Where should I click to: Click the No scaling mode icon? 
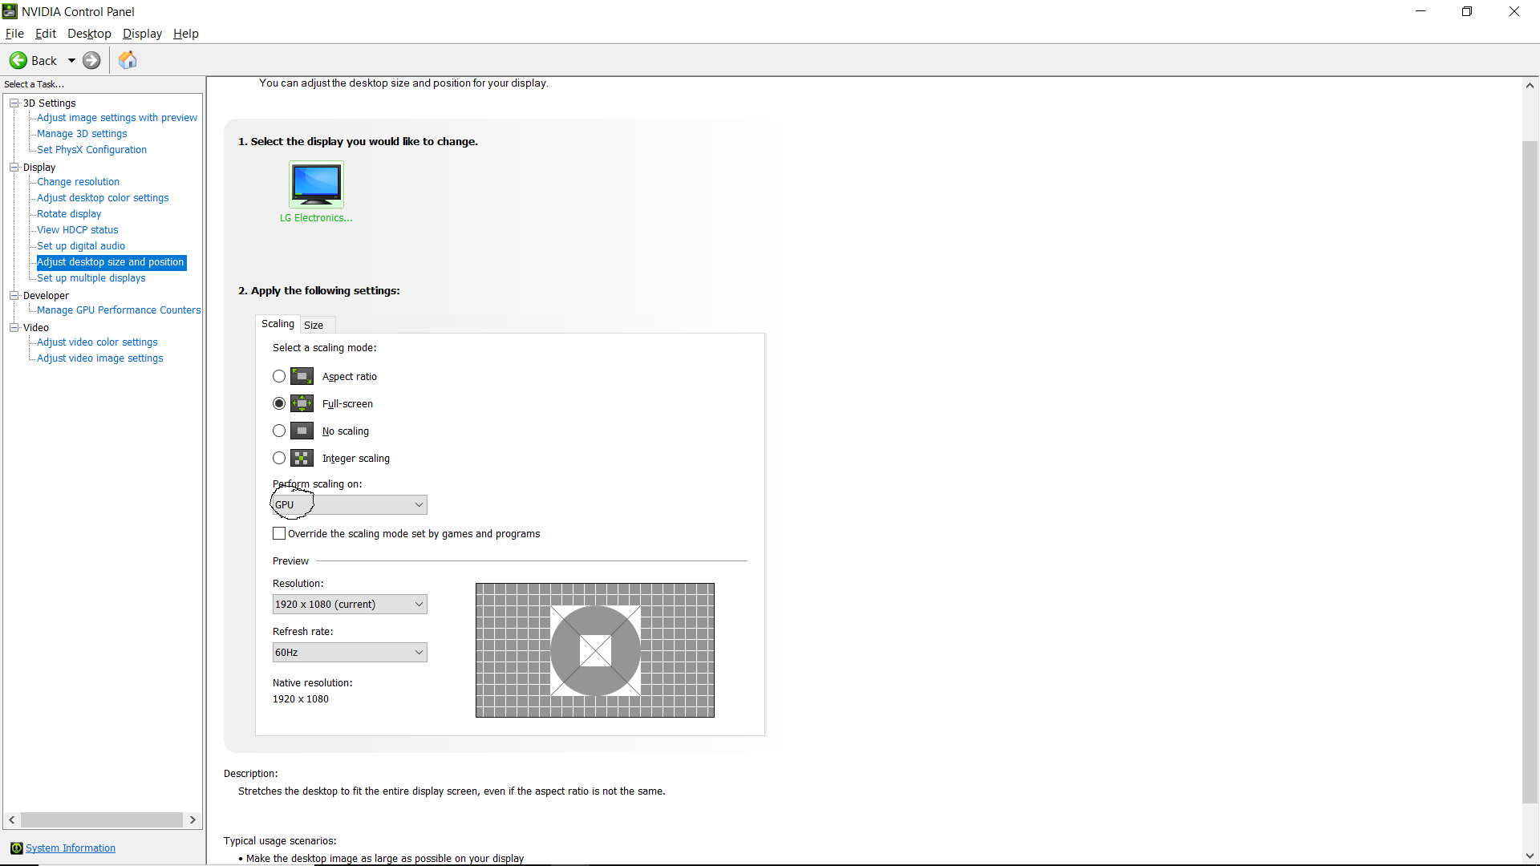tap(302, 431)
